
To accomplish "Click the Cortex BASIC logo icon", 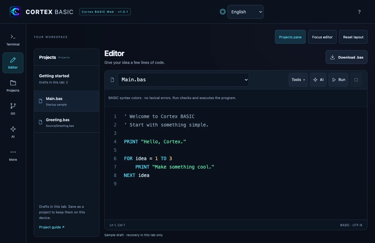I will [x=15, y=12].
